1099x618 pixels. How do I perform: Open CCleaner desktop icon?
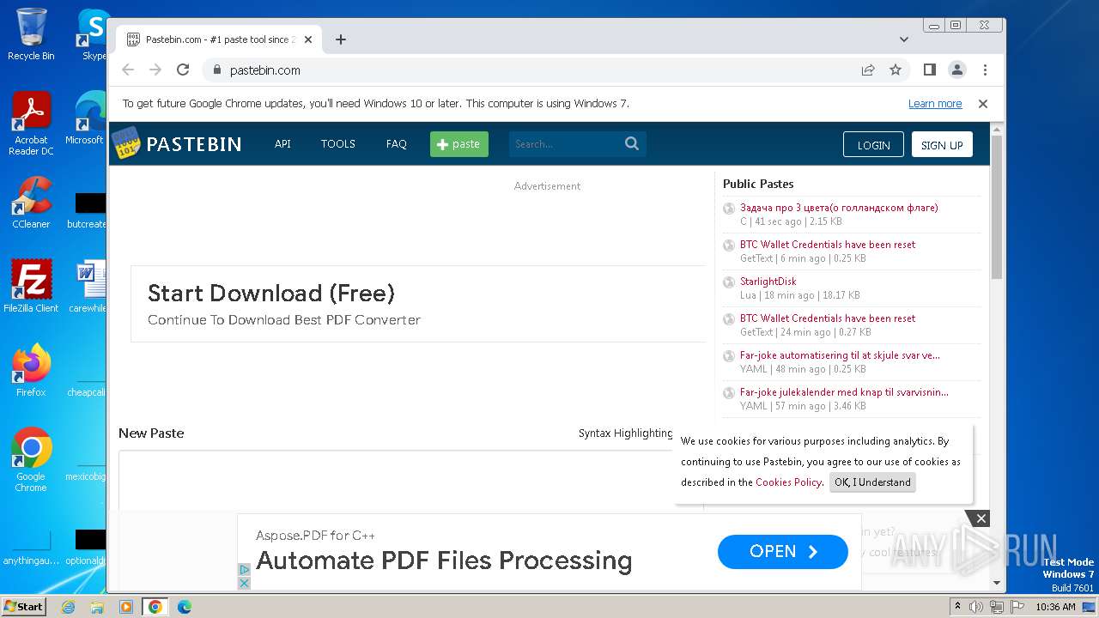click(31, 203)
